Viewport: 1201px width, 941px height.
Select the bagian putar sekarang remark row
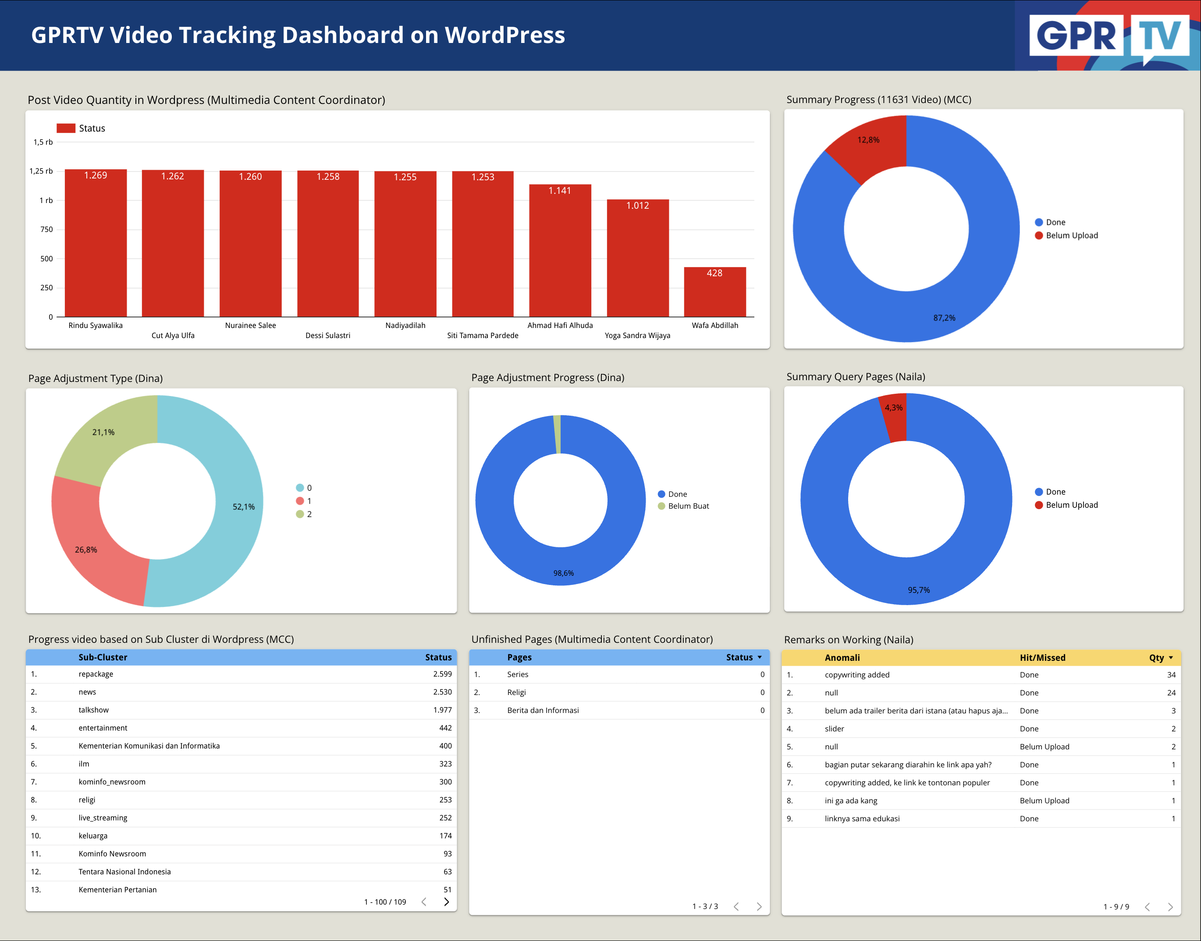click(x=981, y=765)
